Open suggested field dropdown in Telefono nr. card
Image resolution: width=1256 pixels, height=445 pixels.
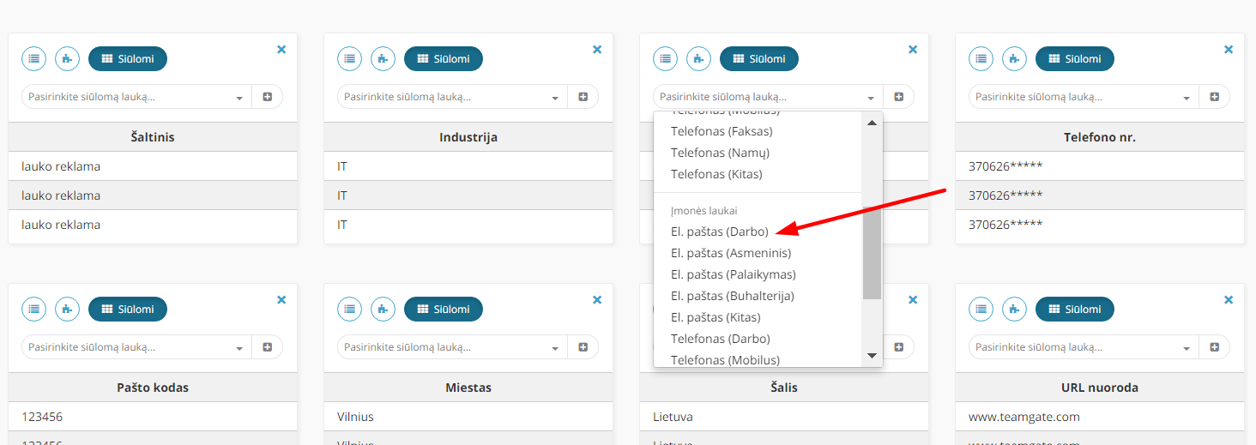1084,97
